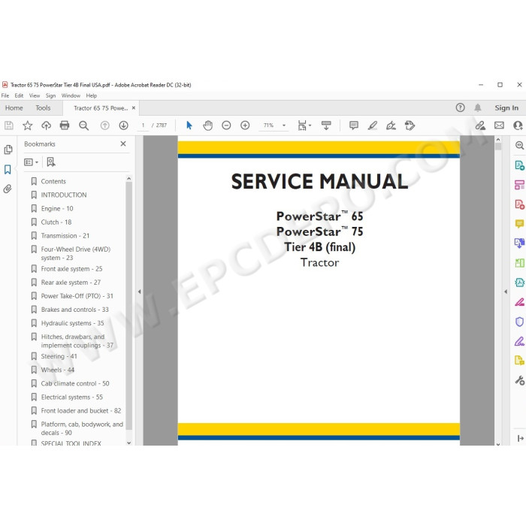Switch to Tools tab
Viewport: 526px width, 526px height.
point(43,108)
